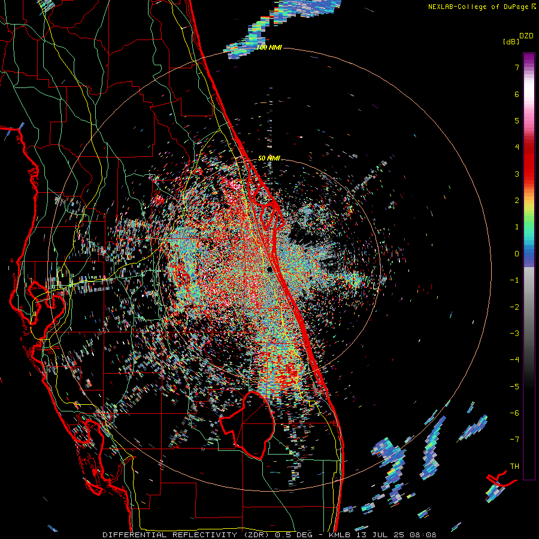This screenshot has width=539, height=539.
Task: Click the -5 value on color scale
Action: pyautogui.click(x=514, y=387)
